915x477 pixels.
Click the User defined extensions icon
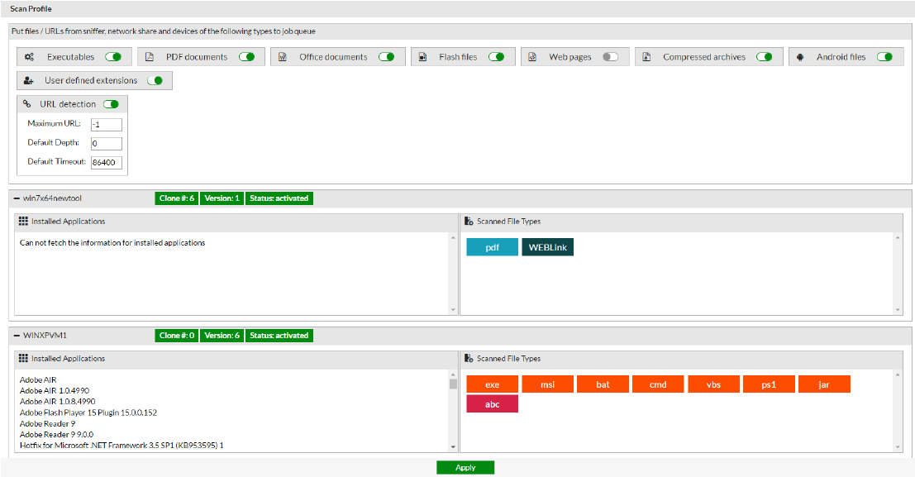coord(29,80)
